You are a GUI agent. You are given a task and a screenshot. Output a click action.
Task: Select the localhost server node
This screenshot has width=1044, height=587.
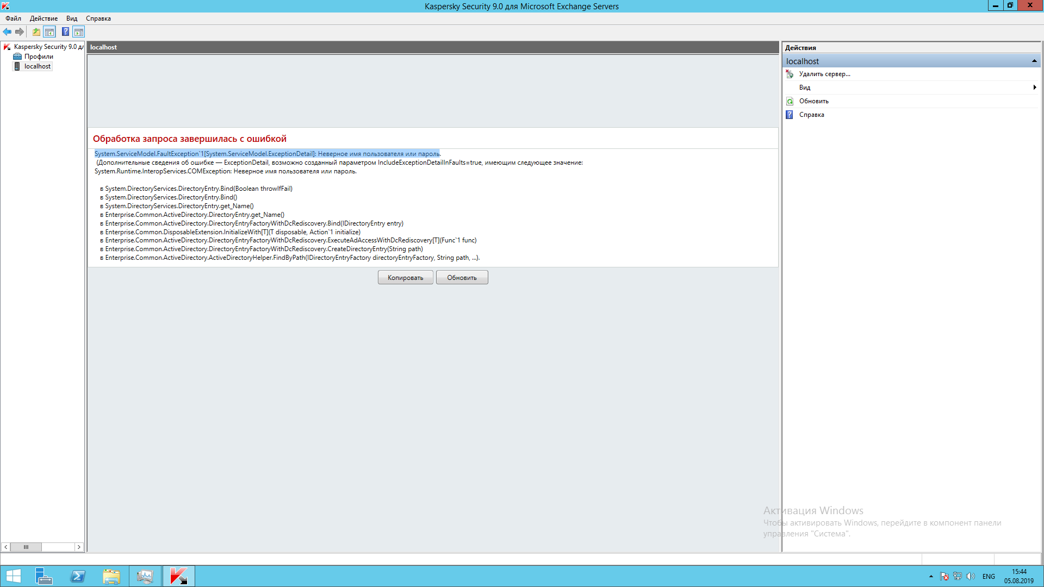tap(37, 66)
